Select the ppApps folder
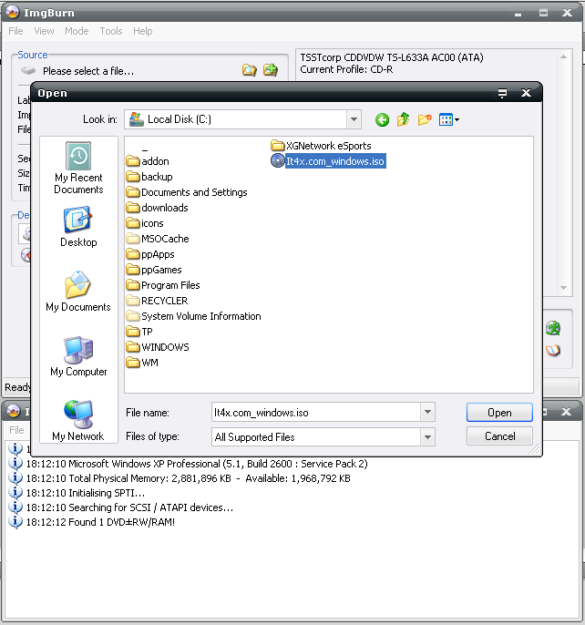Viewport: 585px width, 625px height. [x=150, y=254]
